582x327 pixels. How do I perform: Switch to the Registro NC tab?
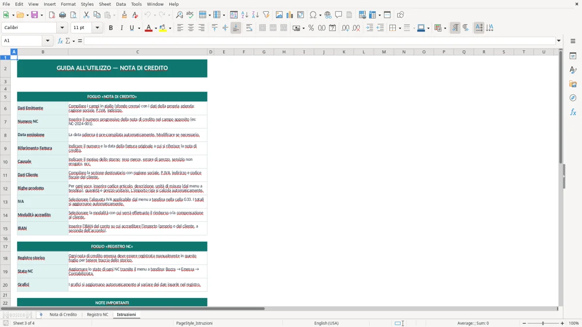[97, 314]
